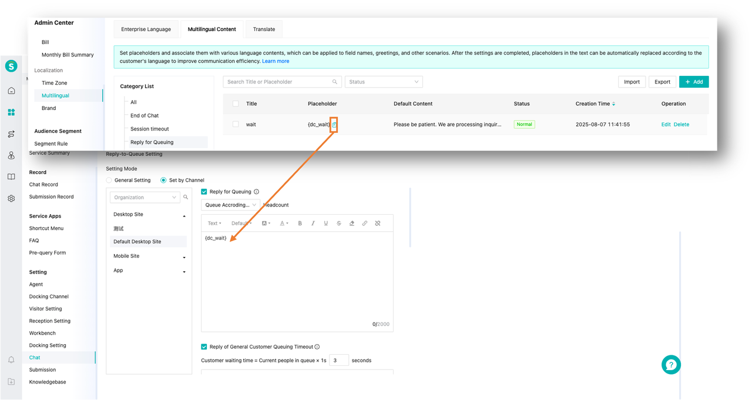Screen dimensions: 752x400
Task: Open the font color picker
Action: tap(284, 224)
